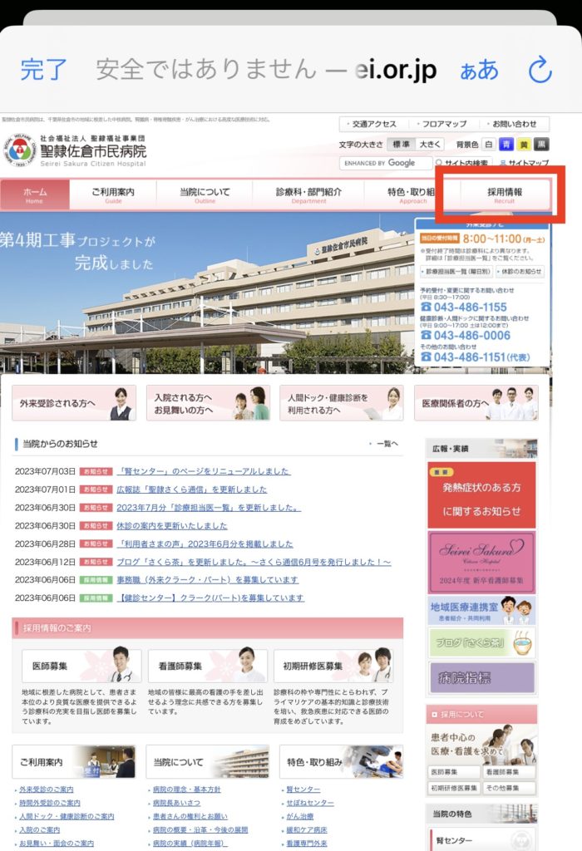
Task: Tap 完了 to close the browser view
Action: click(44, 71)
